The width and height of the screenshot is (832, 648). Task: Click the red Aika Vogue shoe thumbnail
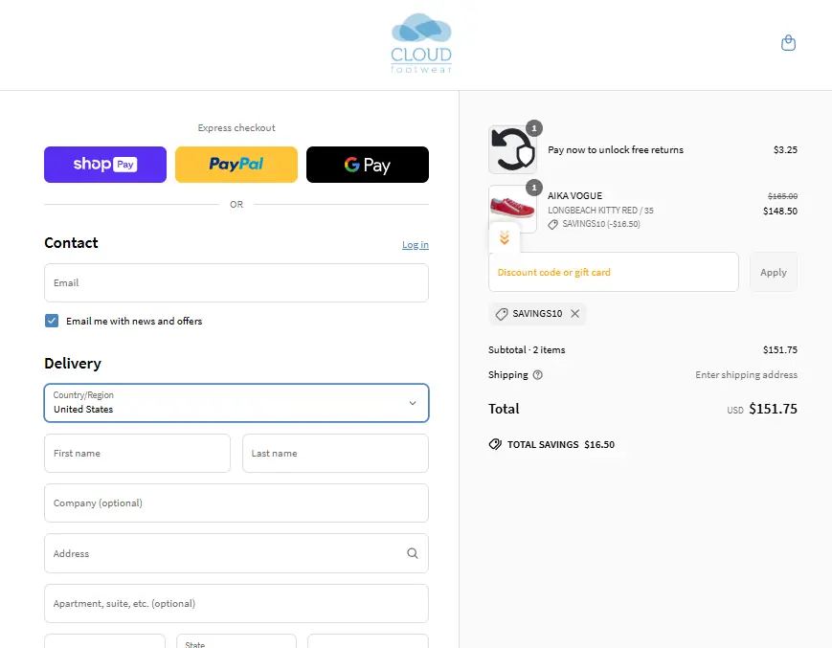click(x=512, y=209)
